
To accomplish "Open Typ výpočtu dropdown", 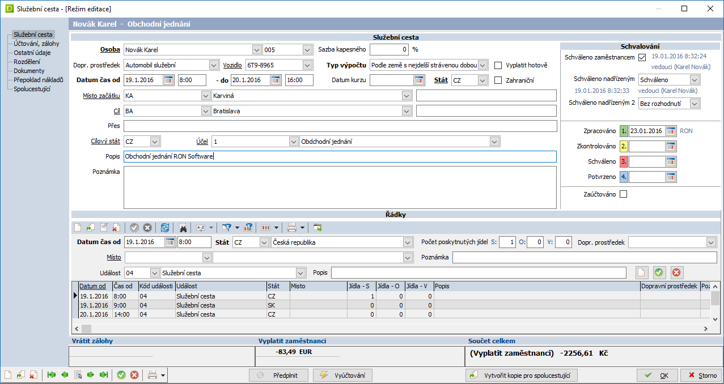I will (x=483, y=65).
